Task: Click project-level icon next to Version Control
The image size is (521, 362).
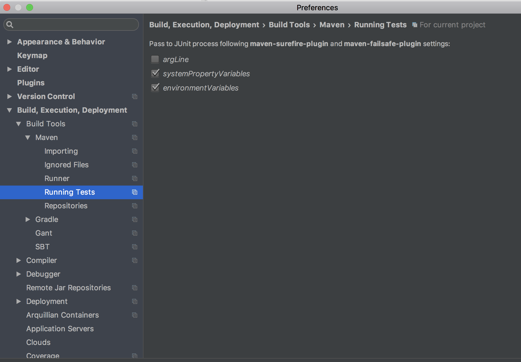Action: 135,96
